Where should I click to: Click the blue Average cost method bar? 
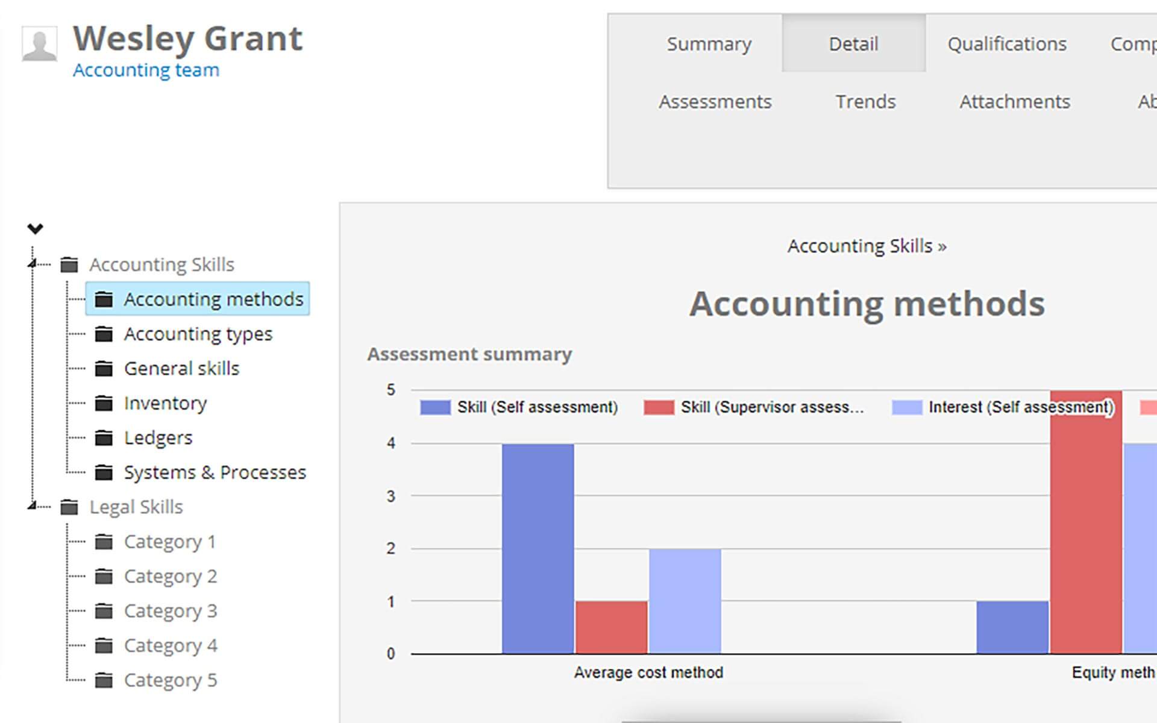(x=538, y=548)
